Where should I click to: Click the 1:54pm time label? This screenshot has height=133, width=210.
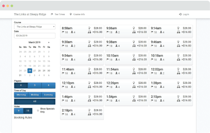tap(112, 97)
